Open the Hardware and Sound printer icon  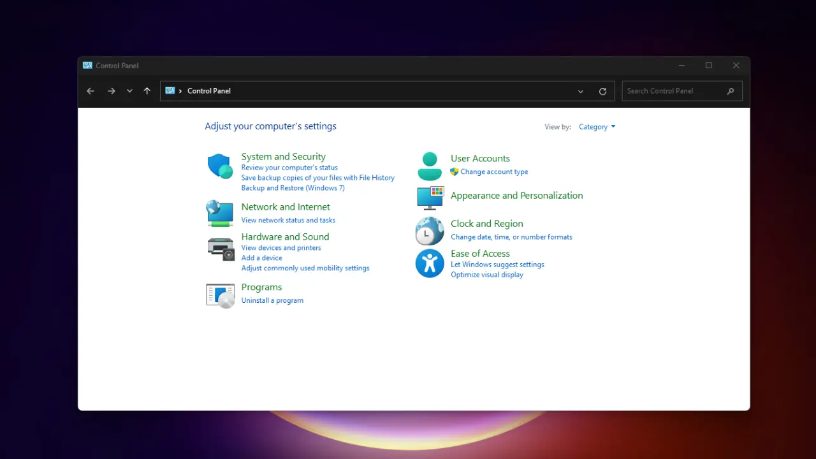coord(221,248)
